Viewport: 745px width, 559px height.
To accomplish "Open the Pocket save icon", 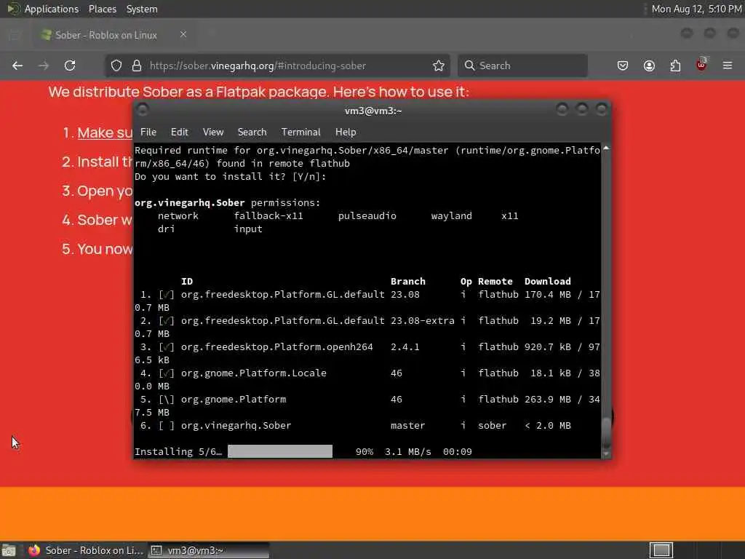I will point(623,66).
